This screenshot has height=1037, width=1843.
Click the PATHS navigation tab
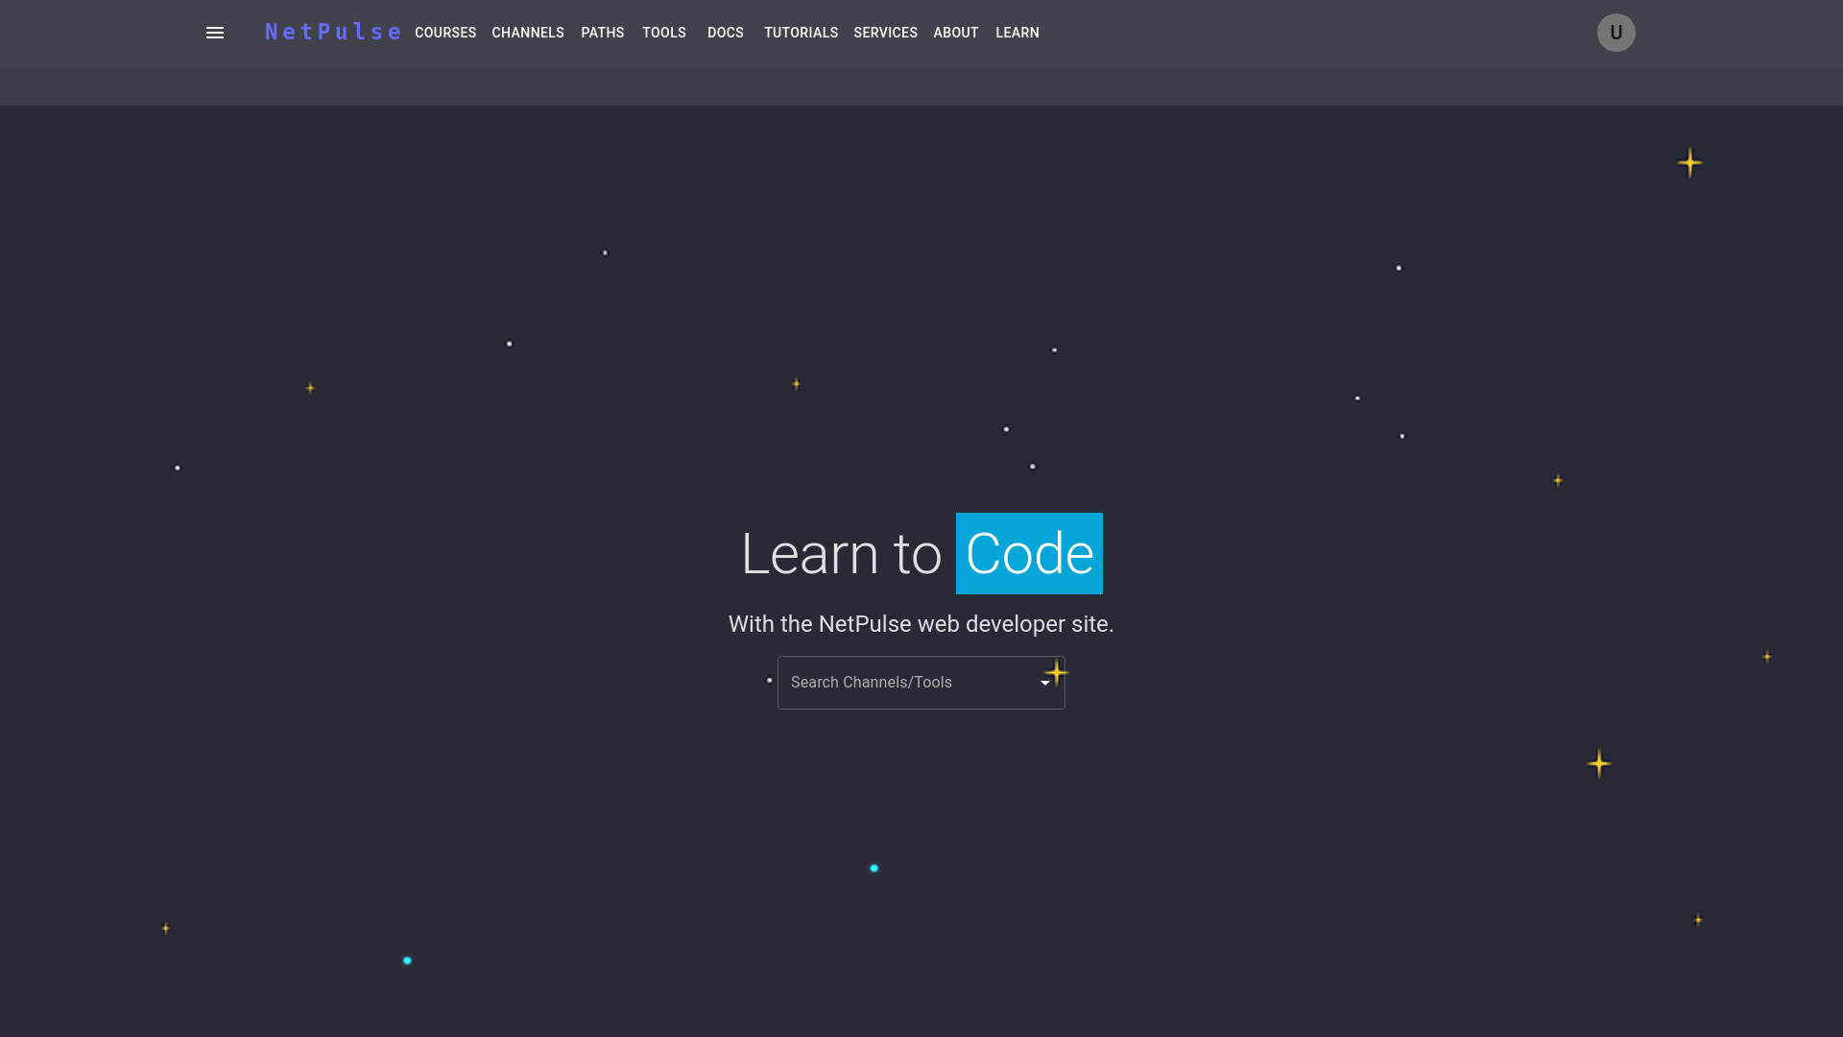point(603,33)
